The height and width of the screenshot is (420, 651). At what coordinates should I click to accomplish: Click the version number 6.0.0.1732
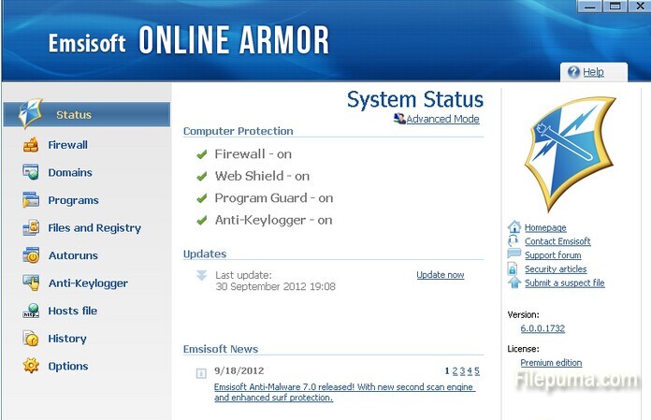pos(542,329)
